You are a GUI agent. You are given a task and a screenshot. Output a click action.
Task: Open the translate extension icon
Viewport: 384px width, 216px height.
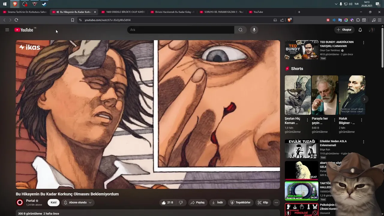click(340, 20)
